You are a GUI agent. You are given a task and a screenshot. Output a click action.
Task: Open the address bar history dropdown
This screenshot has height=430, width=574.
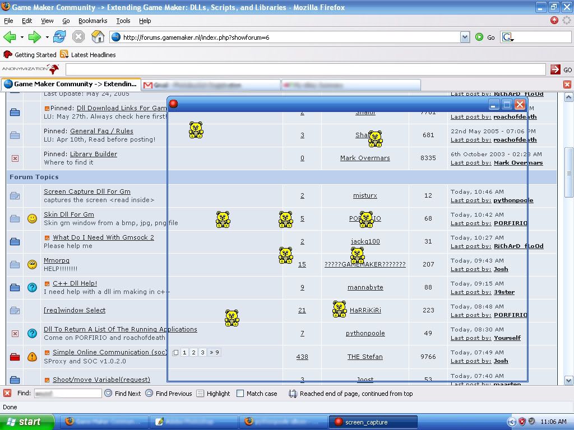[465, 37]
